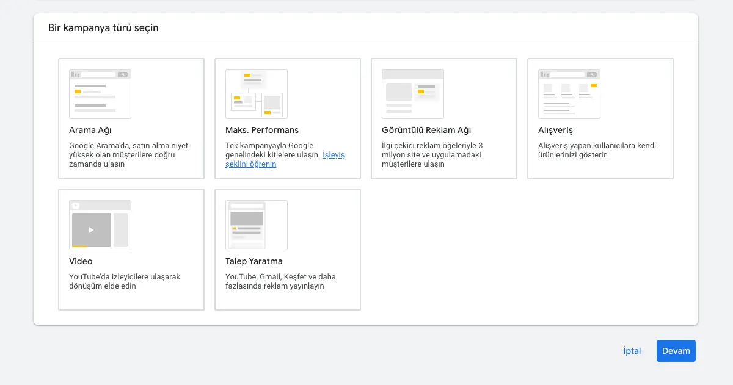Click the Arama Ağı campaign illustration icon
Viewport: 733px width, 385px height.
100,94
